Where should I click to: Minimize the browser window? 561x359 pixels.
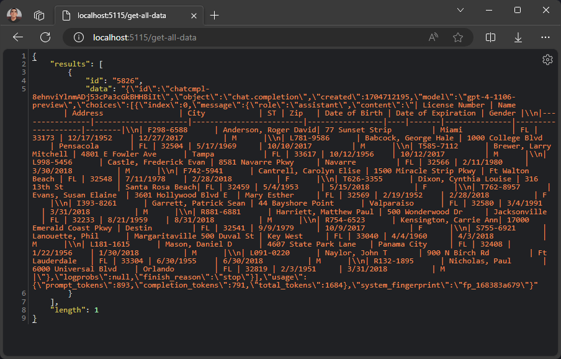tap(488, 10)
